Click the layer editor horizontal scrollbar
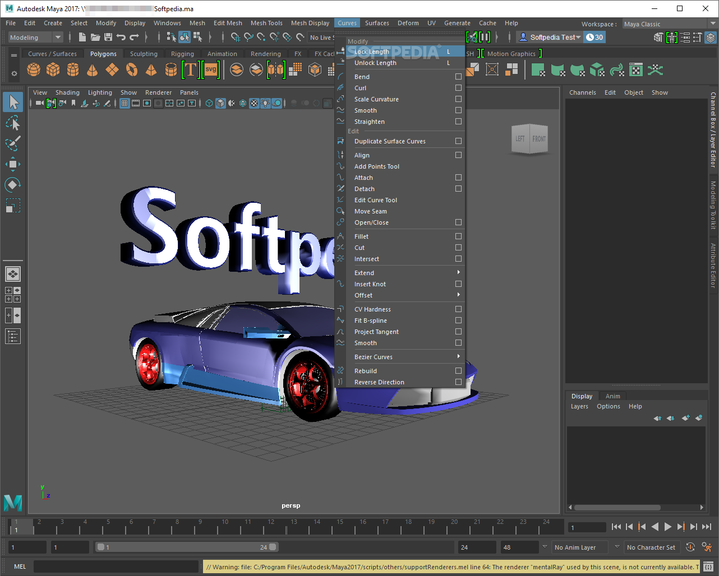The width and height of the screenshot is (719, 576). 617,508
